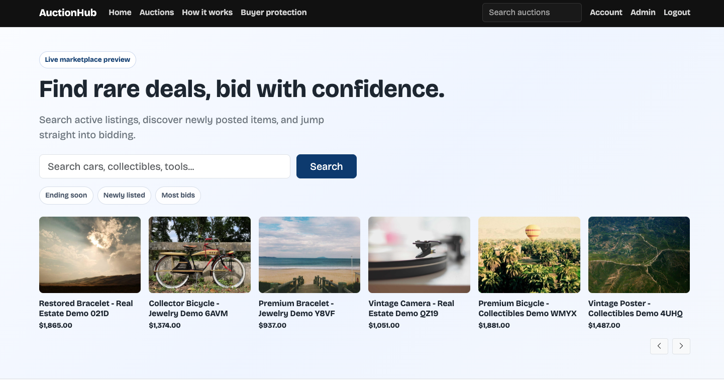Open the Collector Bicycle listing thumbnail
The width and height of the screenshot is (724, 380).
click(x=199, y=255)
